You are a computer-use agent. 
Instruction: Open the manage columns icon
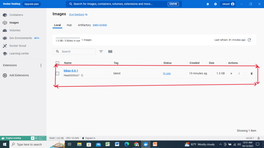[110, 52]
